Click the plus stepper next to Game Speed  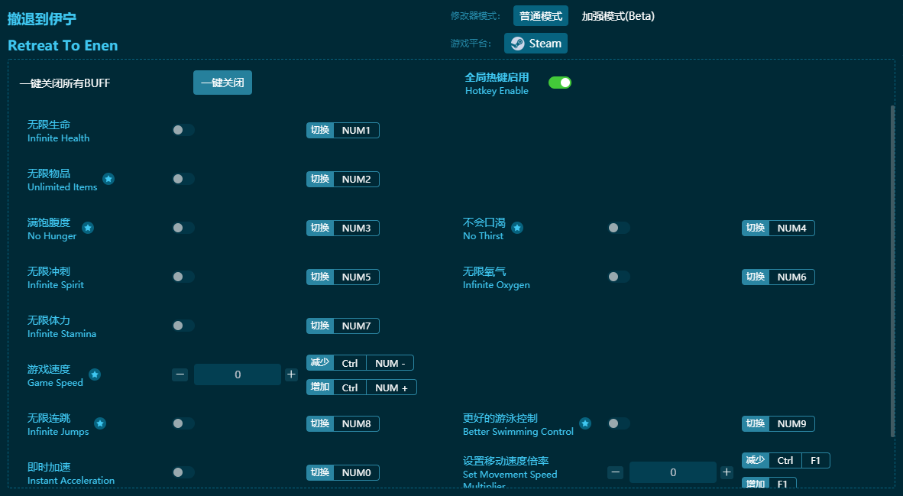[290, 374]
